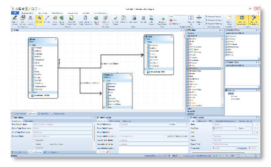271x167 pixels.
Task: Open the Get Access public dropdown
Action: point(236,148)
